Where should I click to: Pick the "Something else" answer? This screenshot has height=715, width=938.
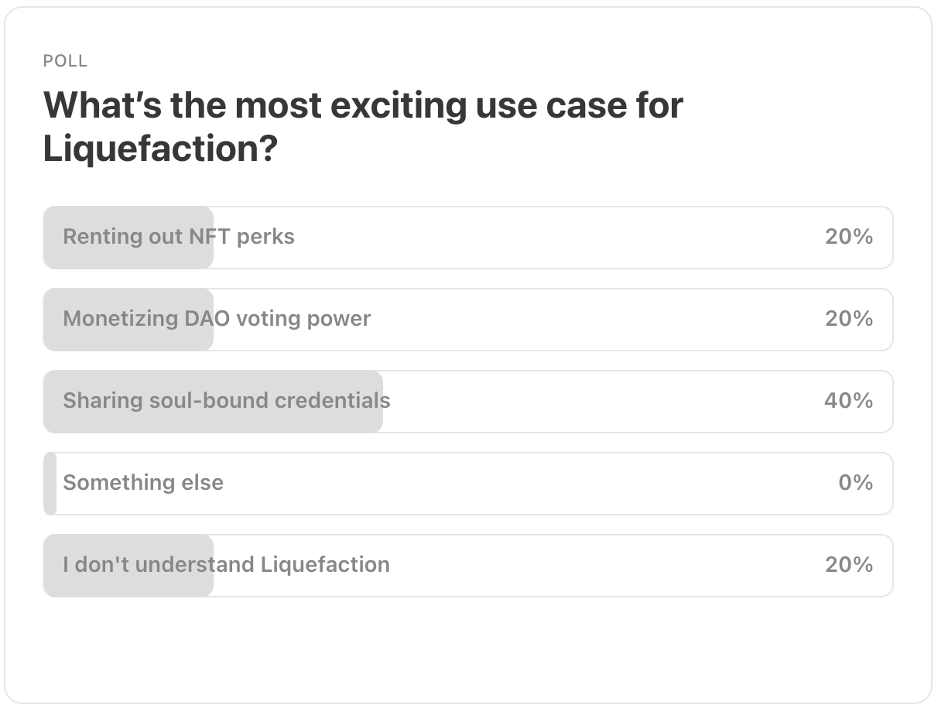(x=143, y=483)
